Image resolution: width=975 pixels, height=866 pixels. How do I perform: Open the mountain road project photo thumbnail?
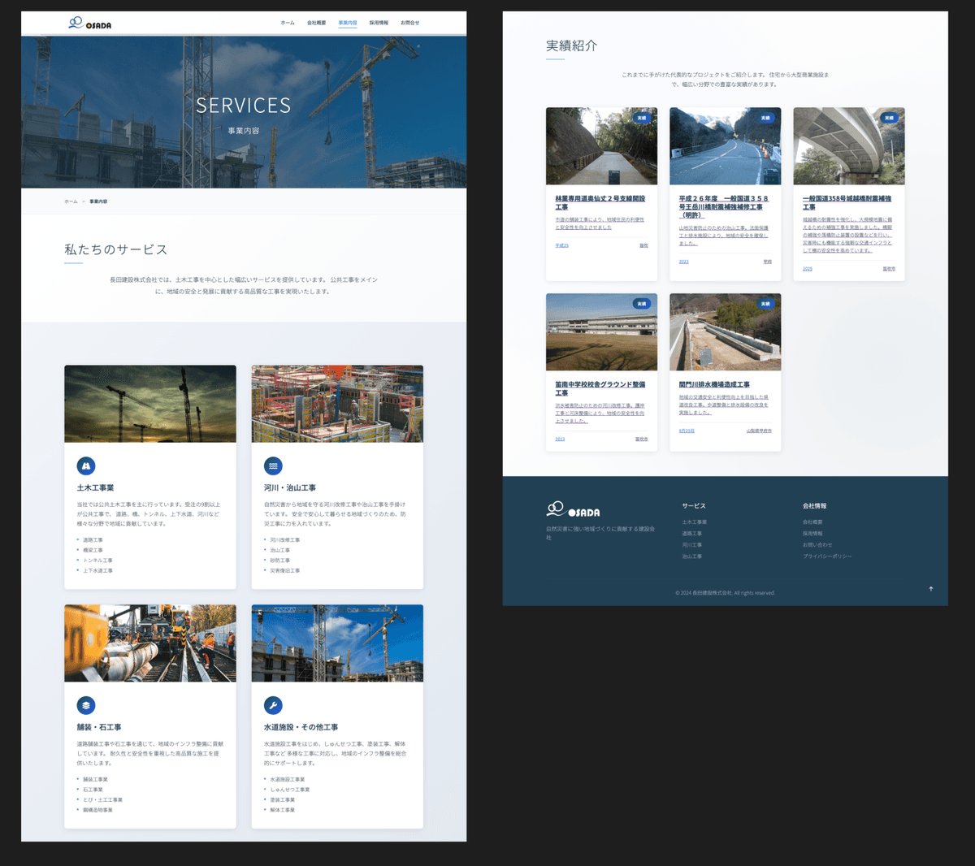(725, 146)
